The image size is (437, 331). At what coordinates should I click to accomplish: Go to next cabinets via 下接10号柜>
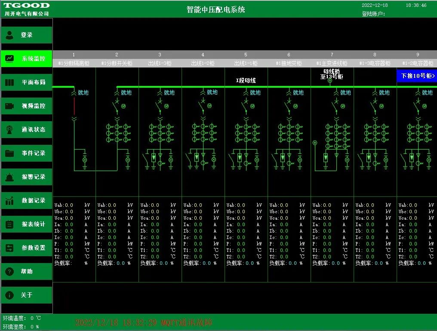coord(416,76)
